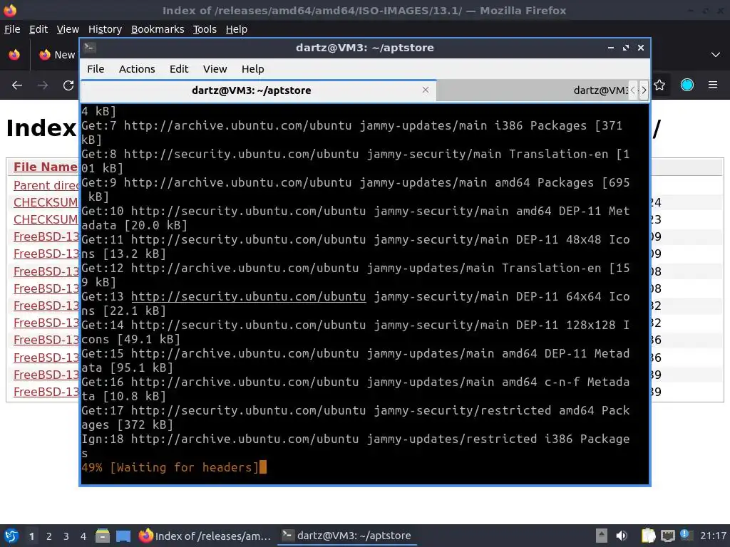Open the terminal File menu
This screenshot has height=547, width=730.
click(x=96, y=69)
